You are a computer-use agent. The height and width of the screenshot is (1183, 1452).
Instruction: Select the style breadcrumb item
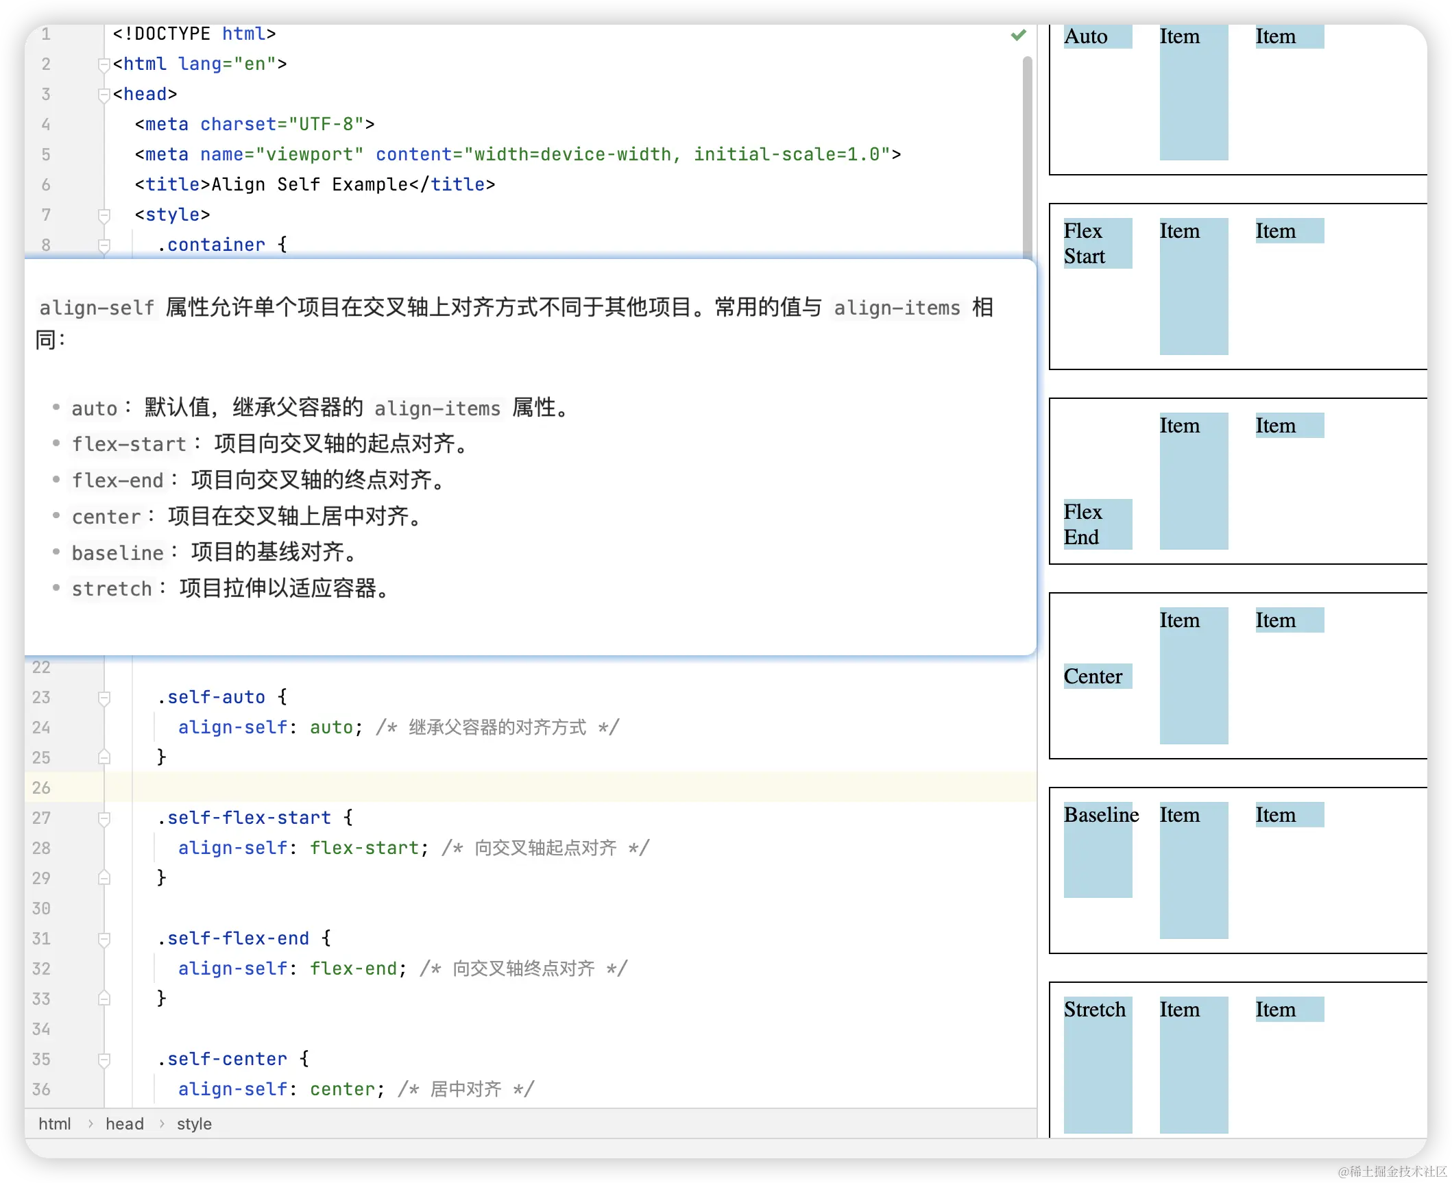click(x=194, y=1124)
